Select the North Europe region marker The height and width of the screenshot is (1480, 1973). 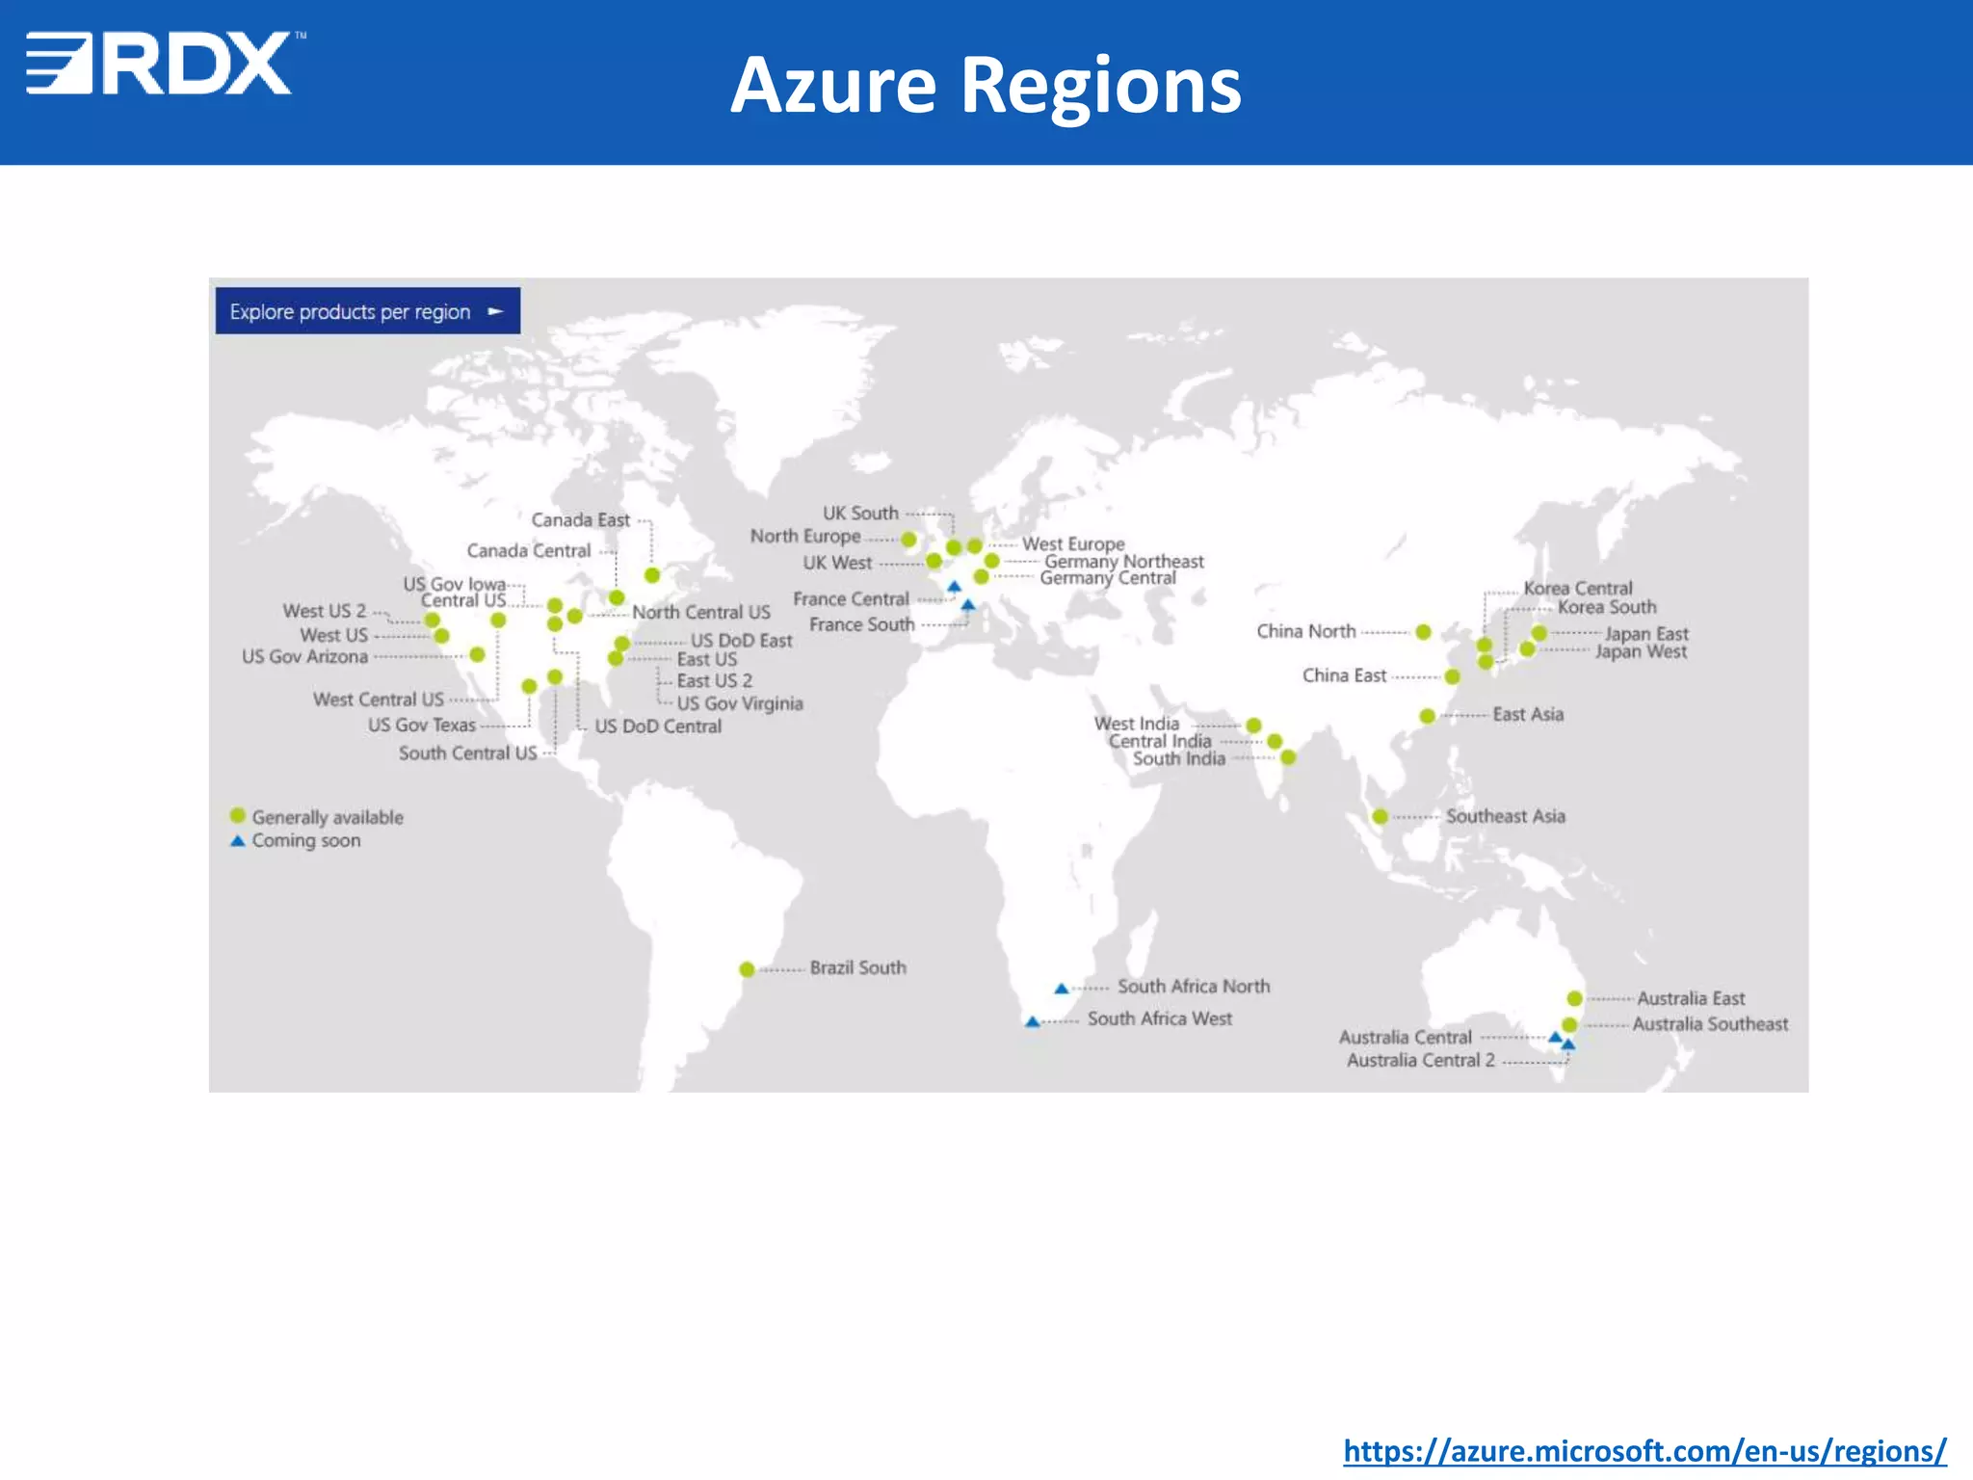pos(908,540)
